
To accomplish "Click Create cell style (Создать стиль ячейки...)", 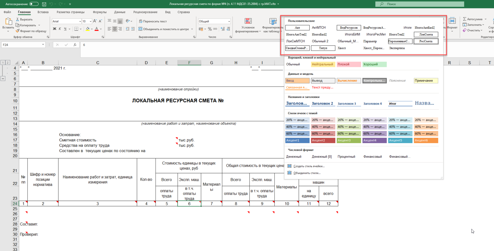I will (x=309, y=166).
